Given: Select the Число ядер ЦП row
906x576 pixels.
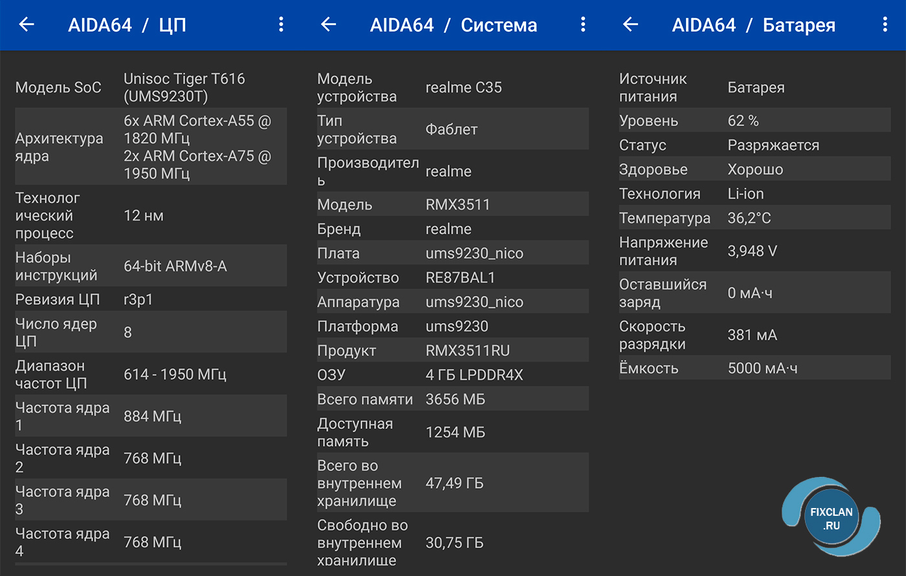Looking at the screenshot, I should [x=150, y=331].
